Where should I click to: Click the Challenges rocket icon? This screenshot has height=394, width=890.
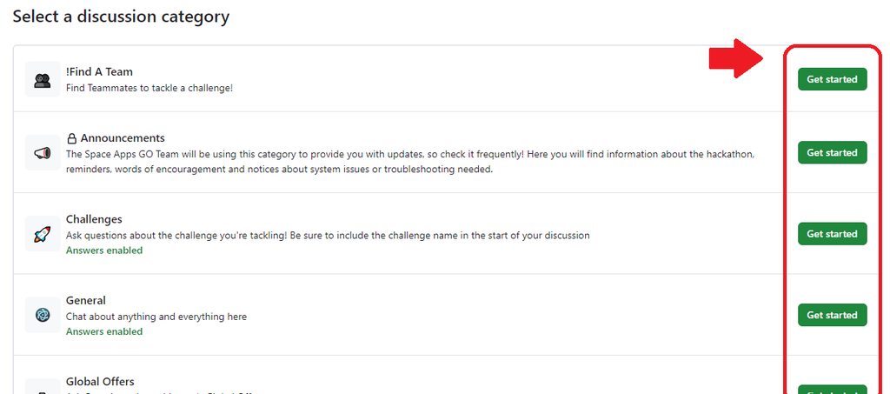43,234
